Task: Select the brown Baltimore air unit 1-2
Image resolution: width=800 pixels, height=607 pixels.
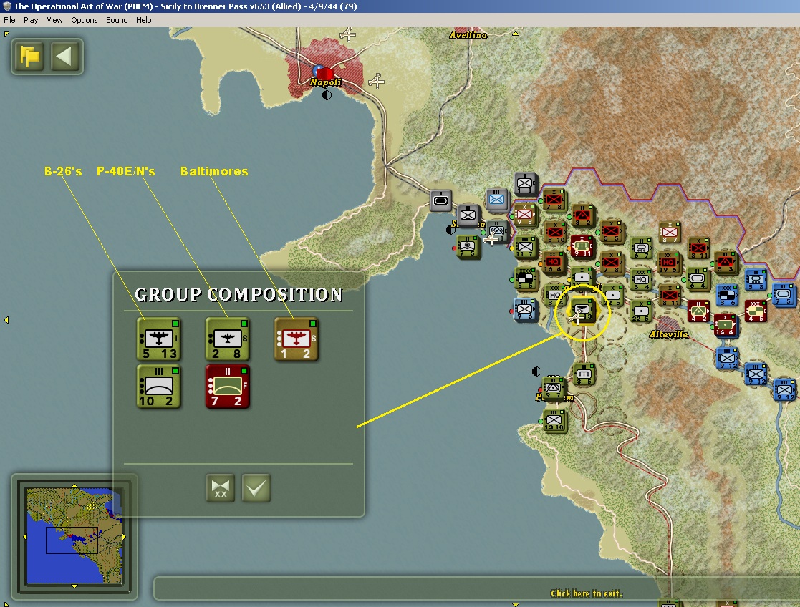Action: tap(296, 339)
